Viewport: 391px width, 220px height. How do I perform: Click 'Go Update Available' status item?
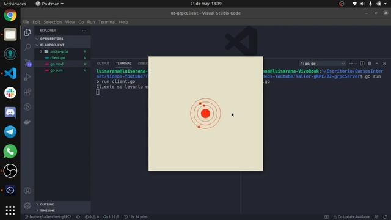351,217
